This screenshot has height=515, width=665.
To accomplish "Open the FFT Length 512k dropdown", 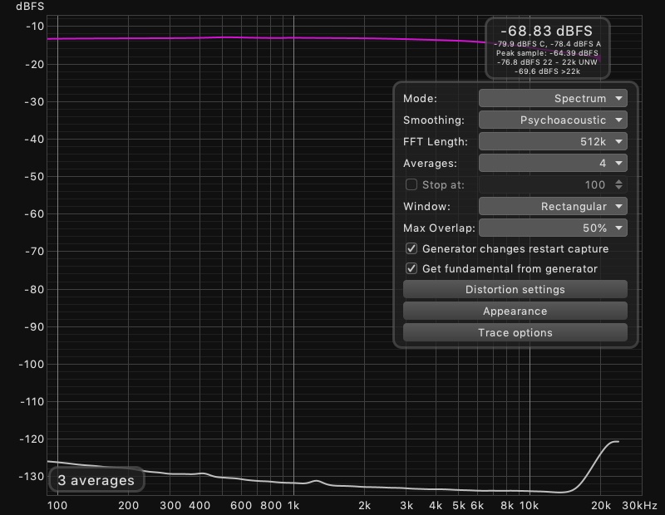I will (x=553, y=142).
